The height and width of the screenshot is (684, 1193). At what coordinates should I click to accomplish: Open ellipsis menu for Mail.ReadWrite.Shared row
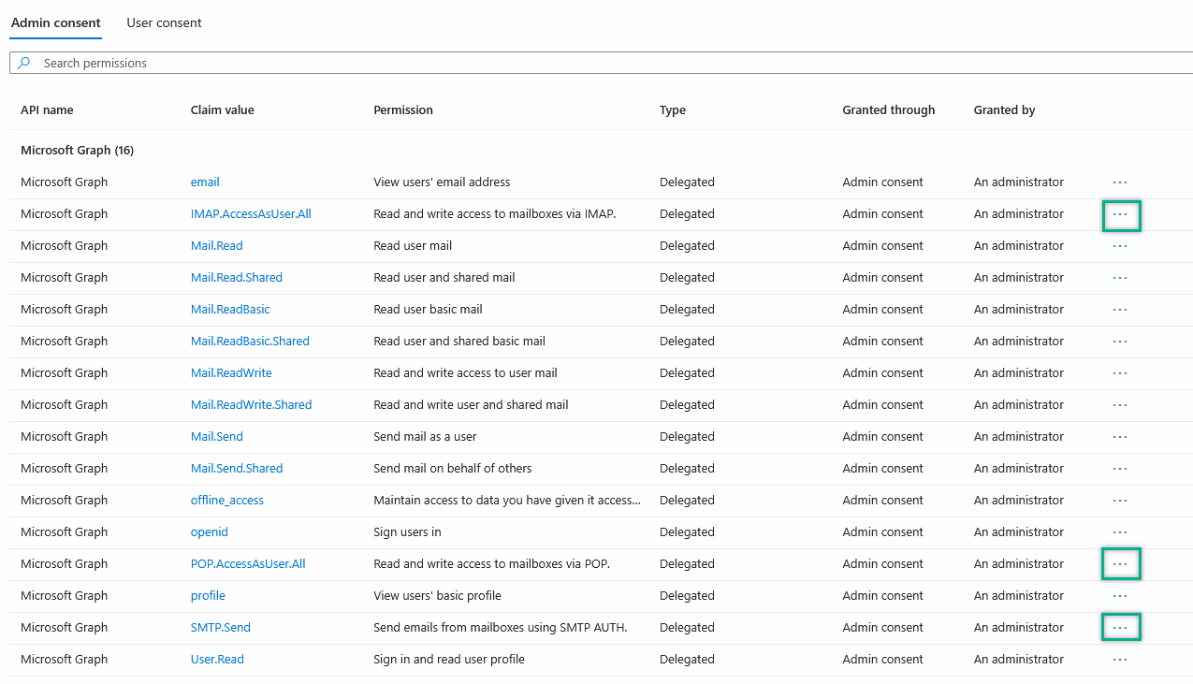tap(1120, 405)
